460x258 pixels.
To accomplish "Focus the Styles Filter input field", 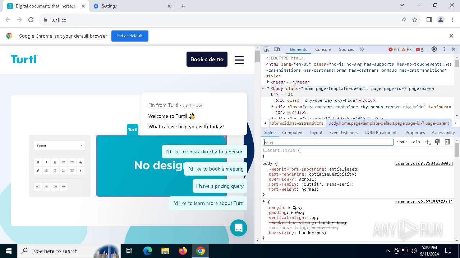I will pyautogui.click(x=328, y=142).
